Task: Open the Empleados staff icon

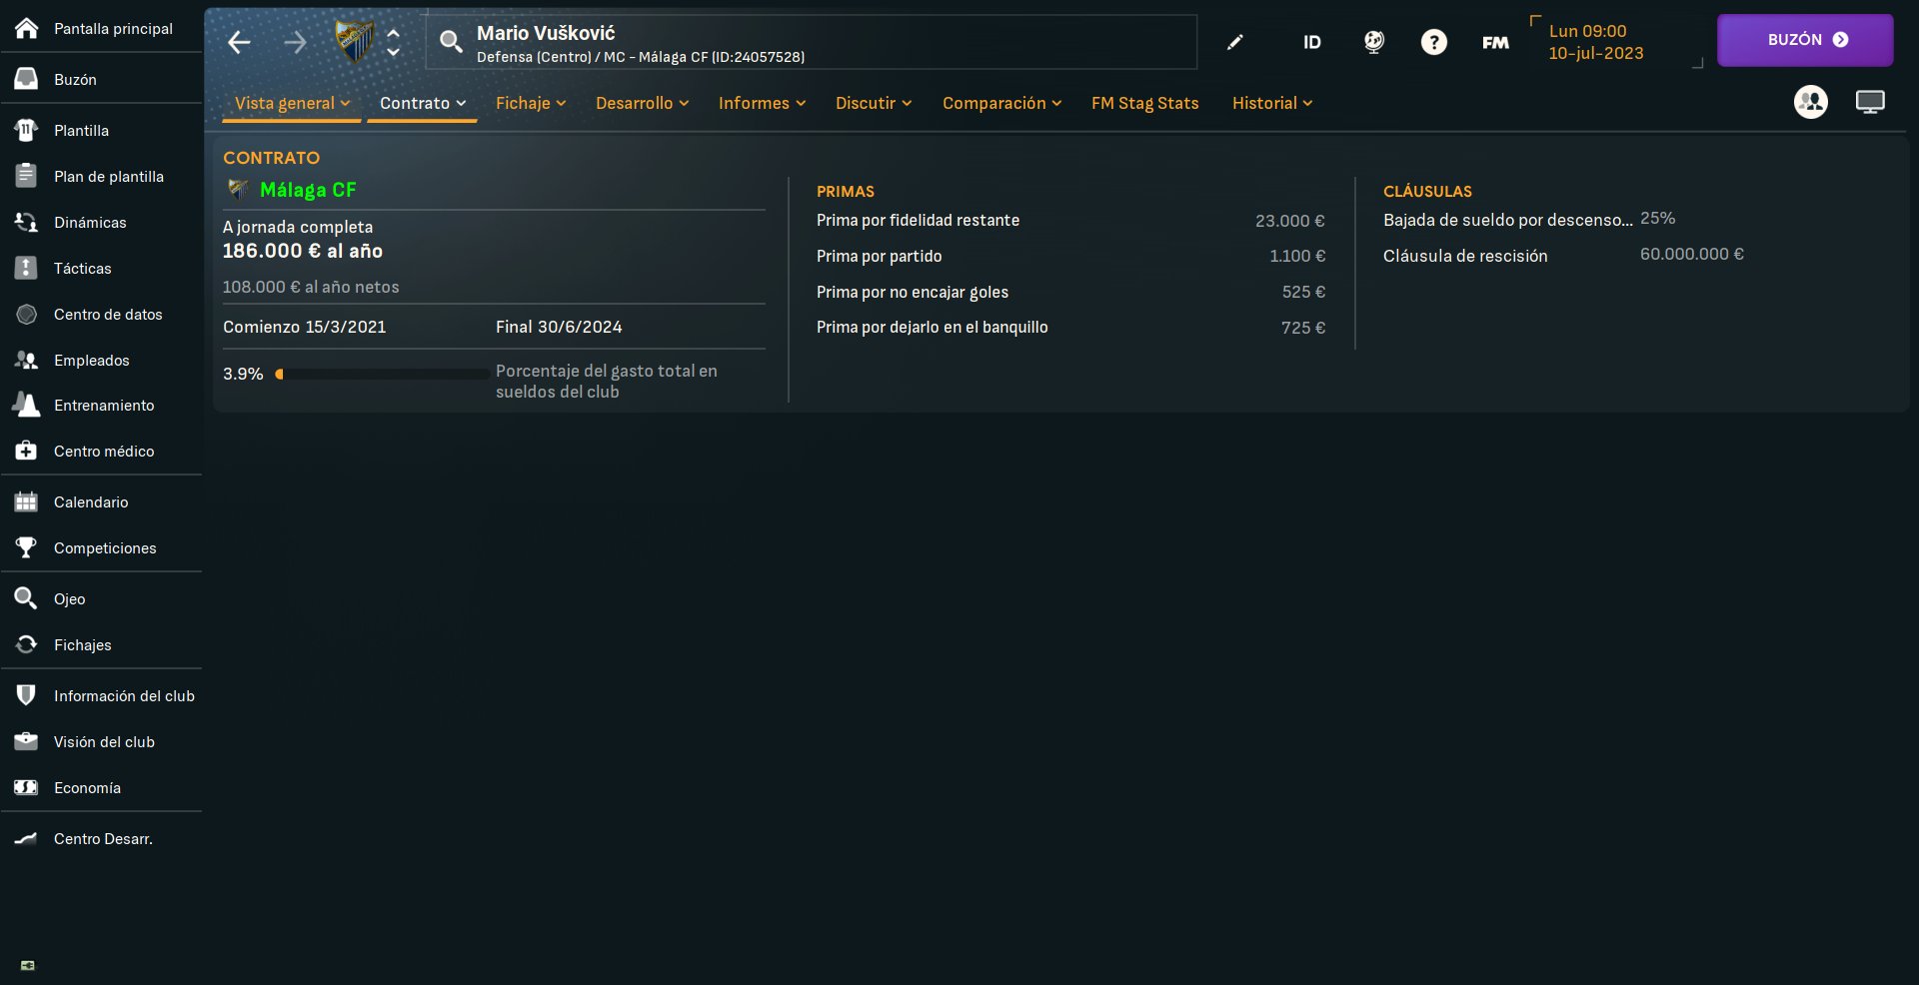Action: (x=27, y=360)
